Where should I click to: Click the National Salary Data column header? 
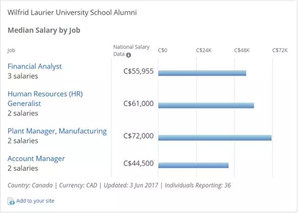coord(124,50)
